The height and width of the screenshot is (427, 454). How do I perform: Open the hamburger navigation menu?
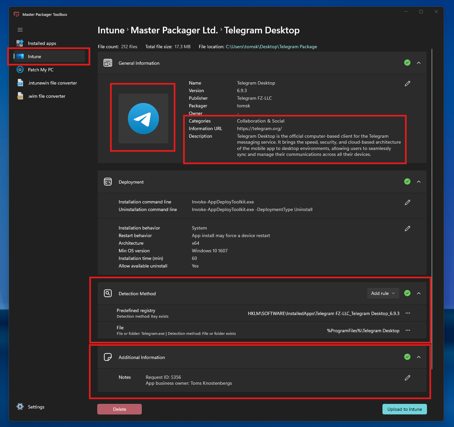tap(20, 30)
